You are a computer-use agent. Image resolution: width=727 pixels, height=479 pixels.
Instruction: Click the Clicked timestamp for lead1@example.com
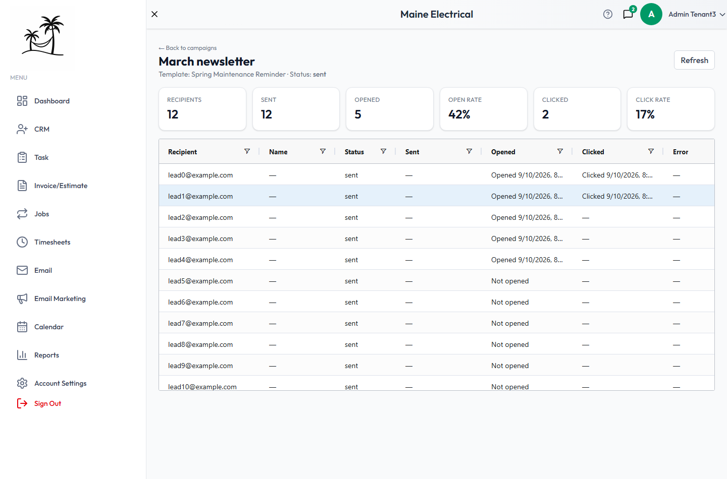pyautogui.click(x=617, y=196)
